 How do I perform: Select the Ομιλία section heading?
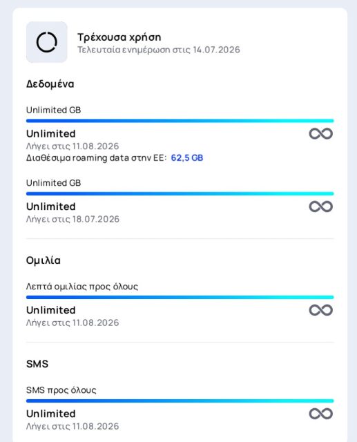point(44,260)
